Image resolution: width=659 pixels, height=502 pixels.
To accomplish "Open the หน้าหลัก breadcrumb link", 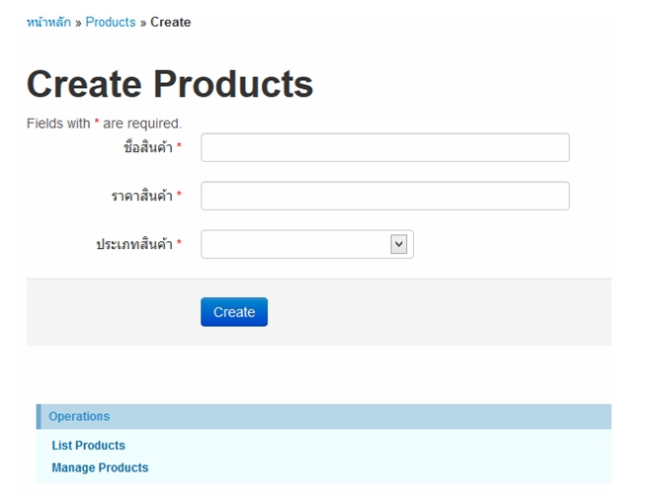I will 48,23.
